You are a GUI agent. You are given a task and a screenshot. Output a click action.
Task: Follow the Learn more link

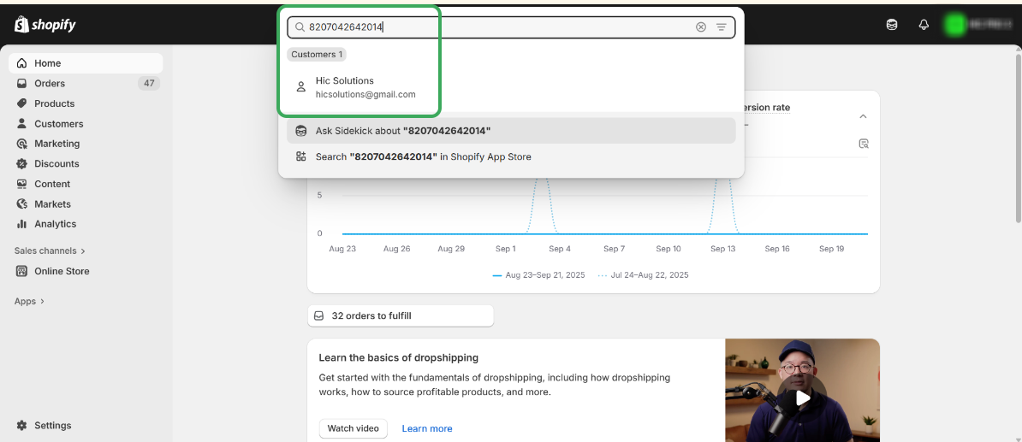tap(427, 428)
